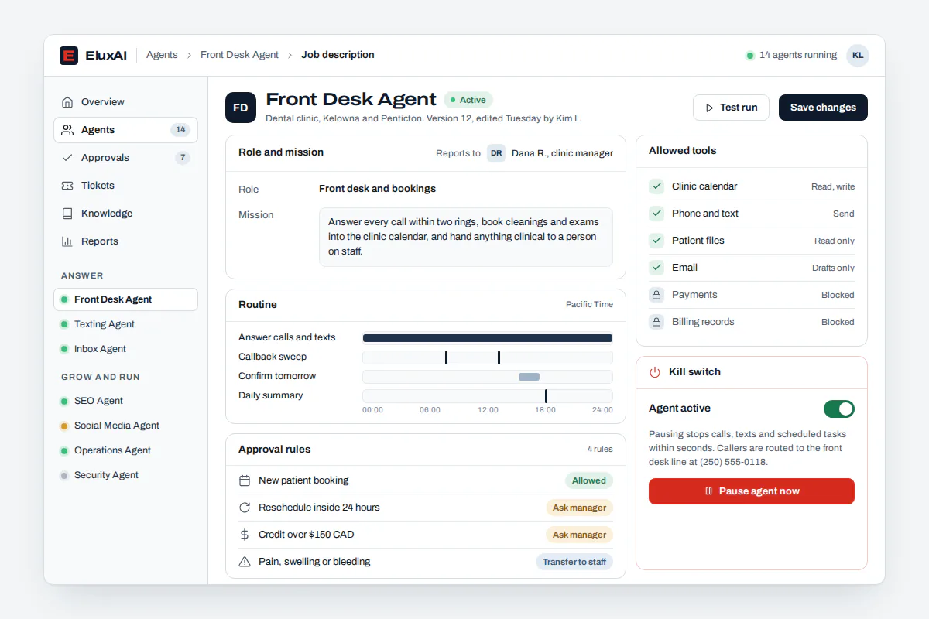Click inside the Mission text box
929x619 pixels.
point(466,237)
